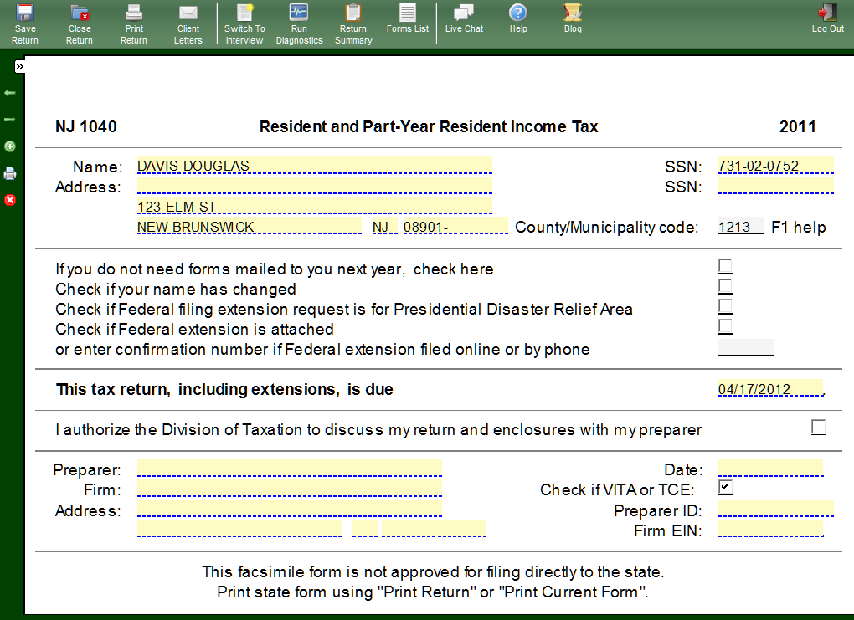Open the Blog from the toolbar
Screen dimensions: 854x620
[x=573, y=18]
